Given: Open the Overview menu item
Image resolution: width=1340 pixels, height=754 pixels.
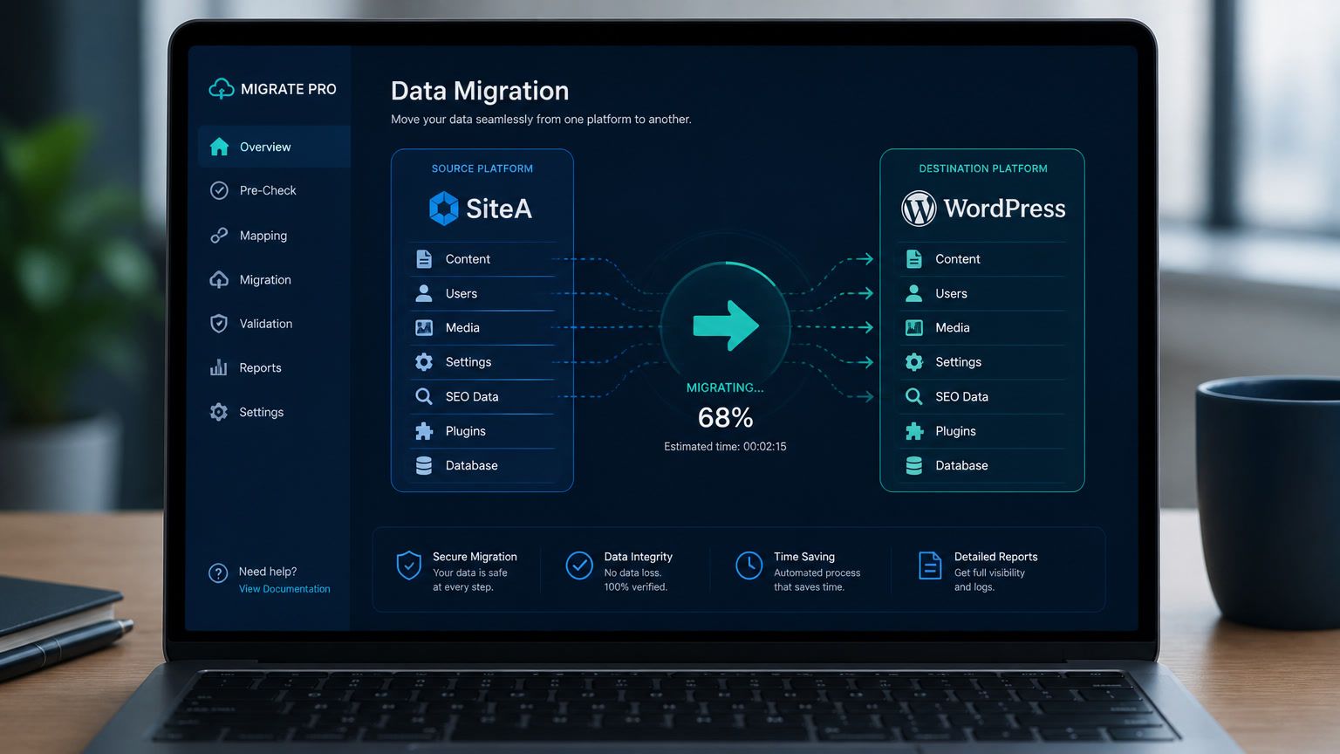Looking at the screenshot, I should pyautogui.click(x=274, y=147).
